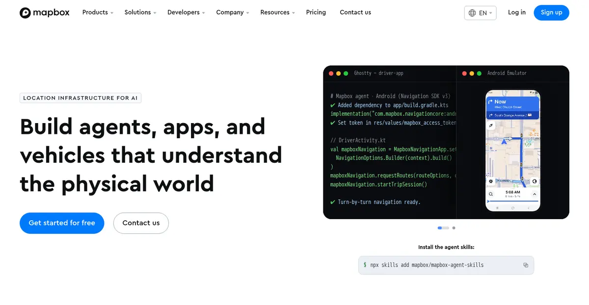
Task: Click the "Added dependency to app/build.gradle.kts" line
Action: [389, 105]
